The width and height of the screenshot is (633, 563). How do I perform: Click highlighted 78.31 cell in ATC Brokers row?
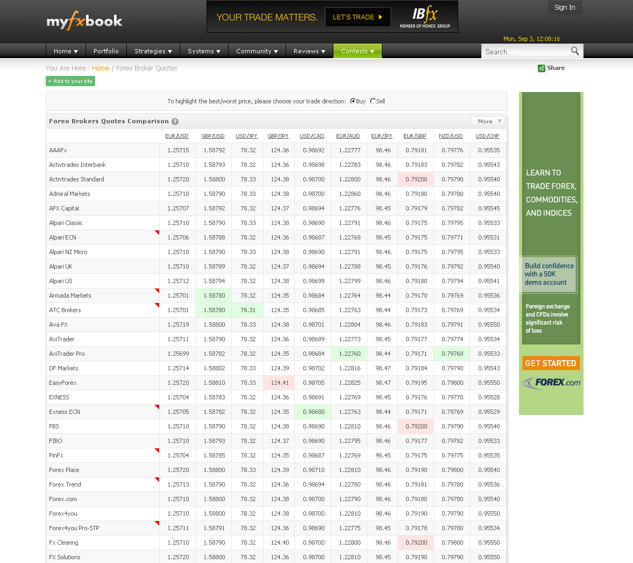click(248, 310)
